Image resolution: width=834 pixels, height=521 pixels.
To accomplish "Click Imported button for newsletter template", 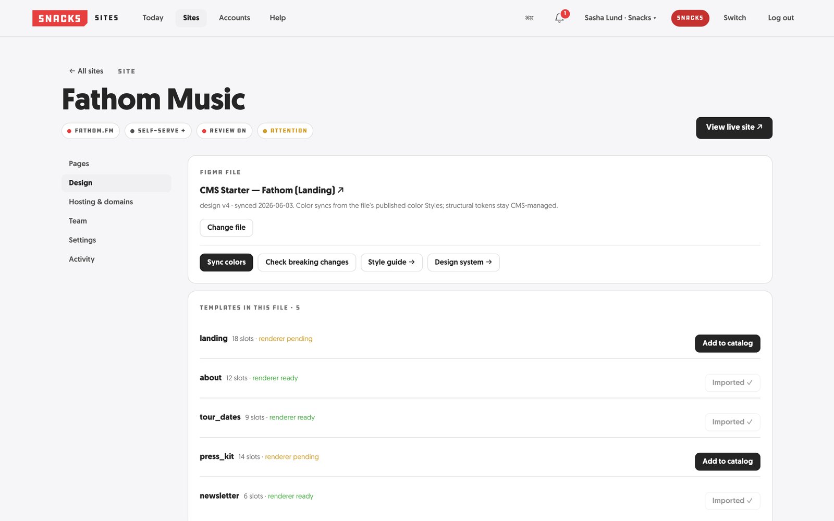I will tap(732, 501).
